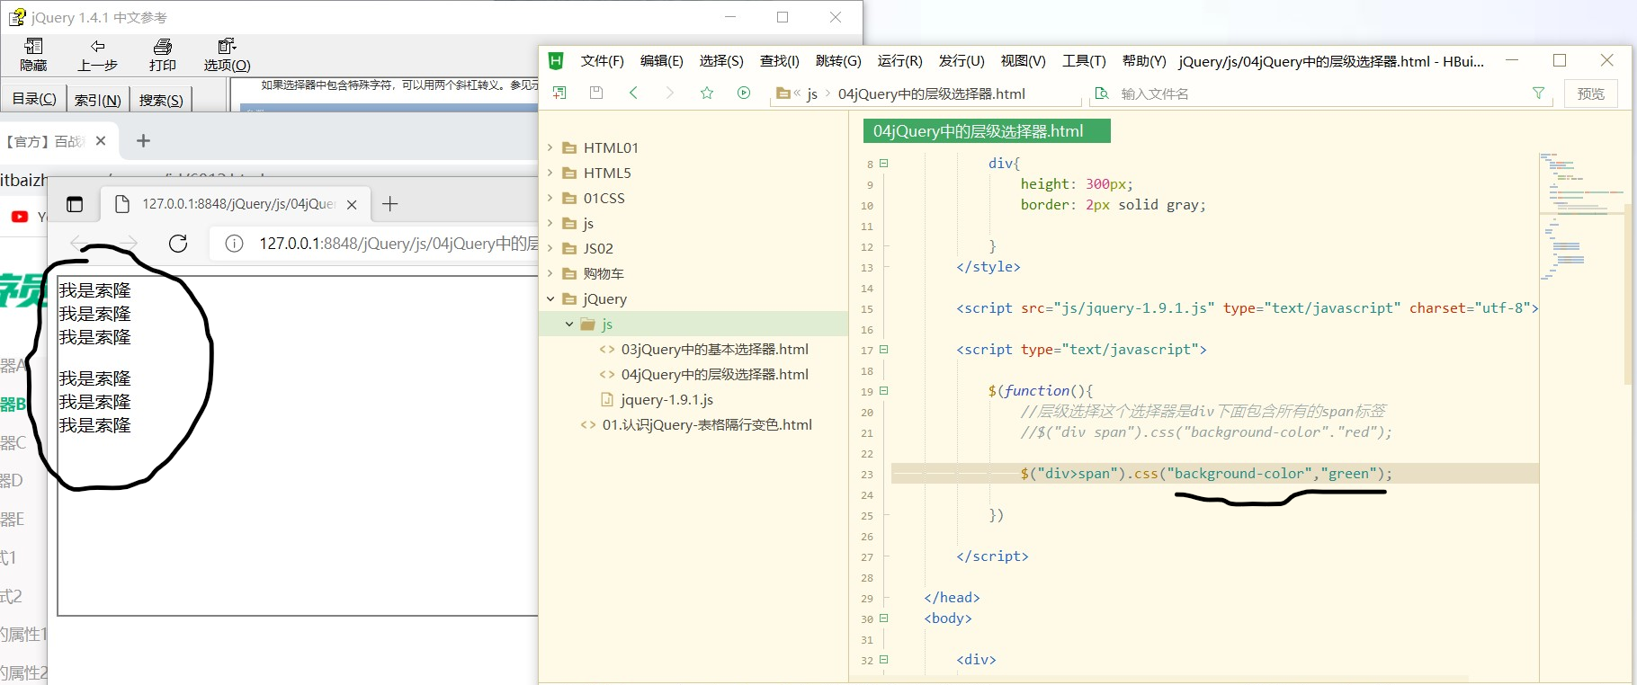The width and height of the screenshot is (1637, 685).
Task: Open 视图(V) menu in HBuilder
Action: coord(1023,61)
